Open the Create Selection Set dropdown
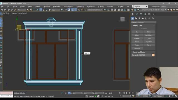 click(x=95, y=10)
